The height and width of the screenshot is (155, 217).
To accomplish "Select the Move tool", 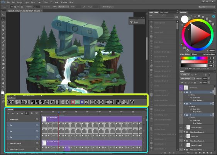I will [x=3, y=15].
